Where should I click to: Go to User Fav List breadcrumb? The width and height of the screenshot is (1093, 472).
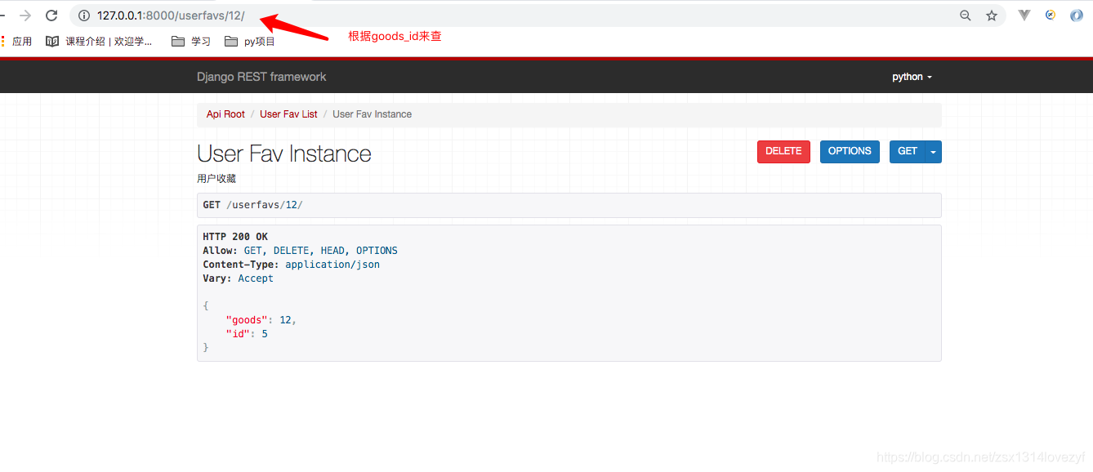pos(288,114)
